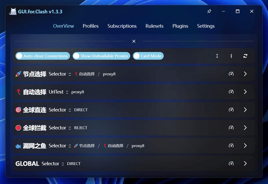Close the GUI.for.Clash window
This screenshot has width=268, height=184.
point(252,12)
